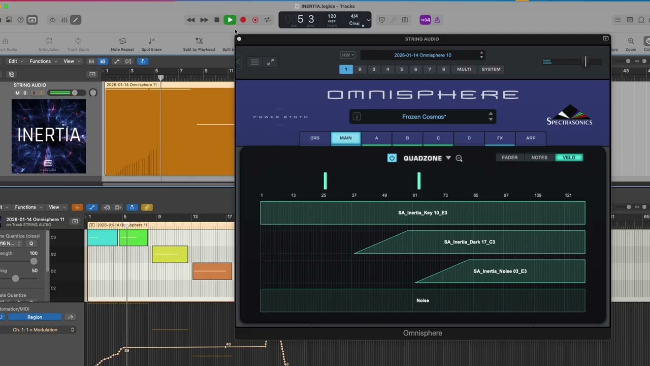Mute the STRING AUDIO track
This screenshot has width=650, height=366.
tap(17, 93)
